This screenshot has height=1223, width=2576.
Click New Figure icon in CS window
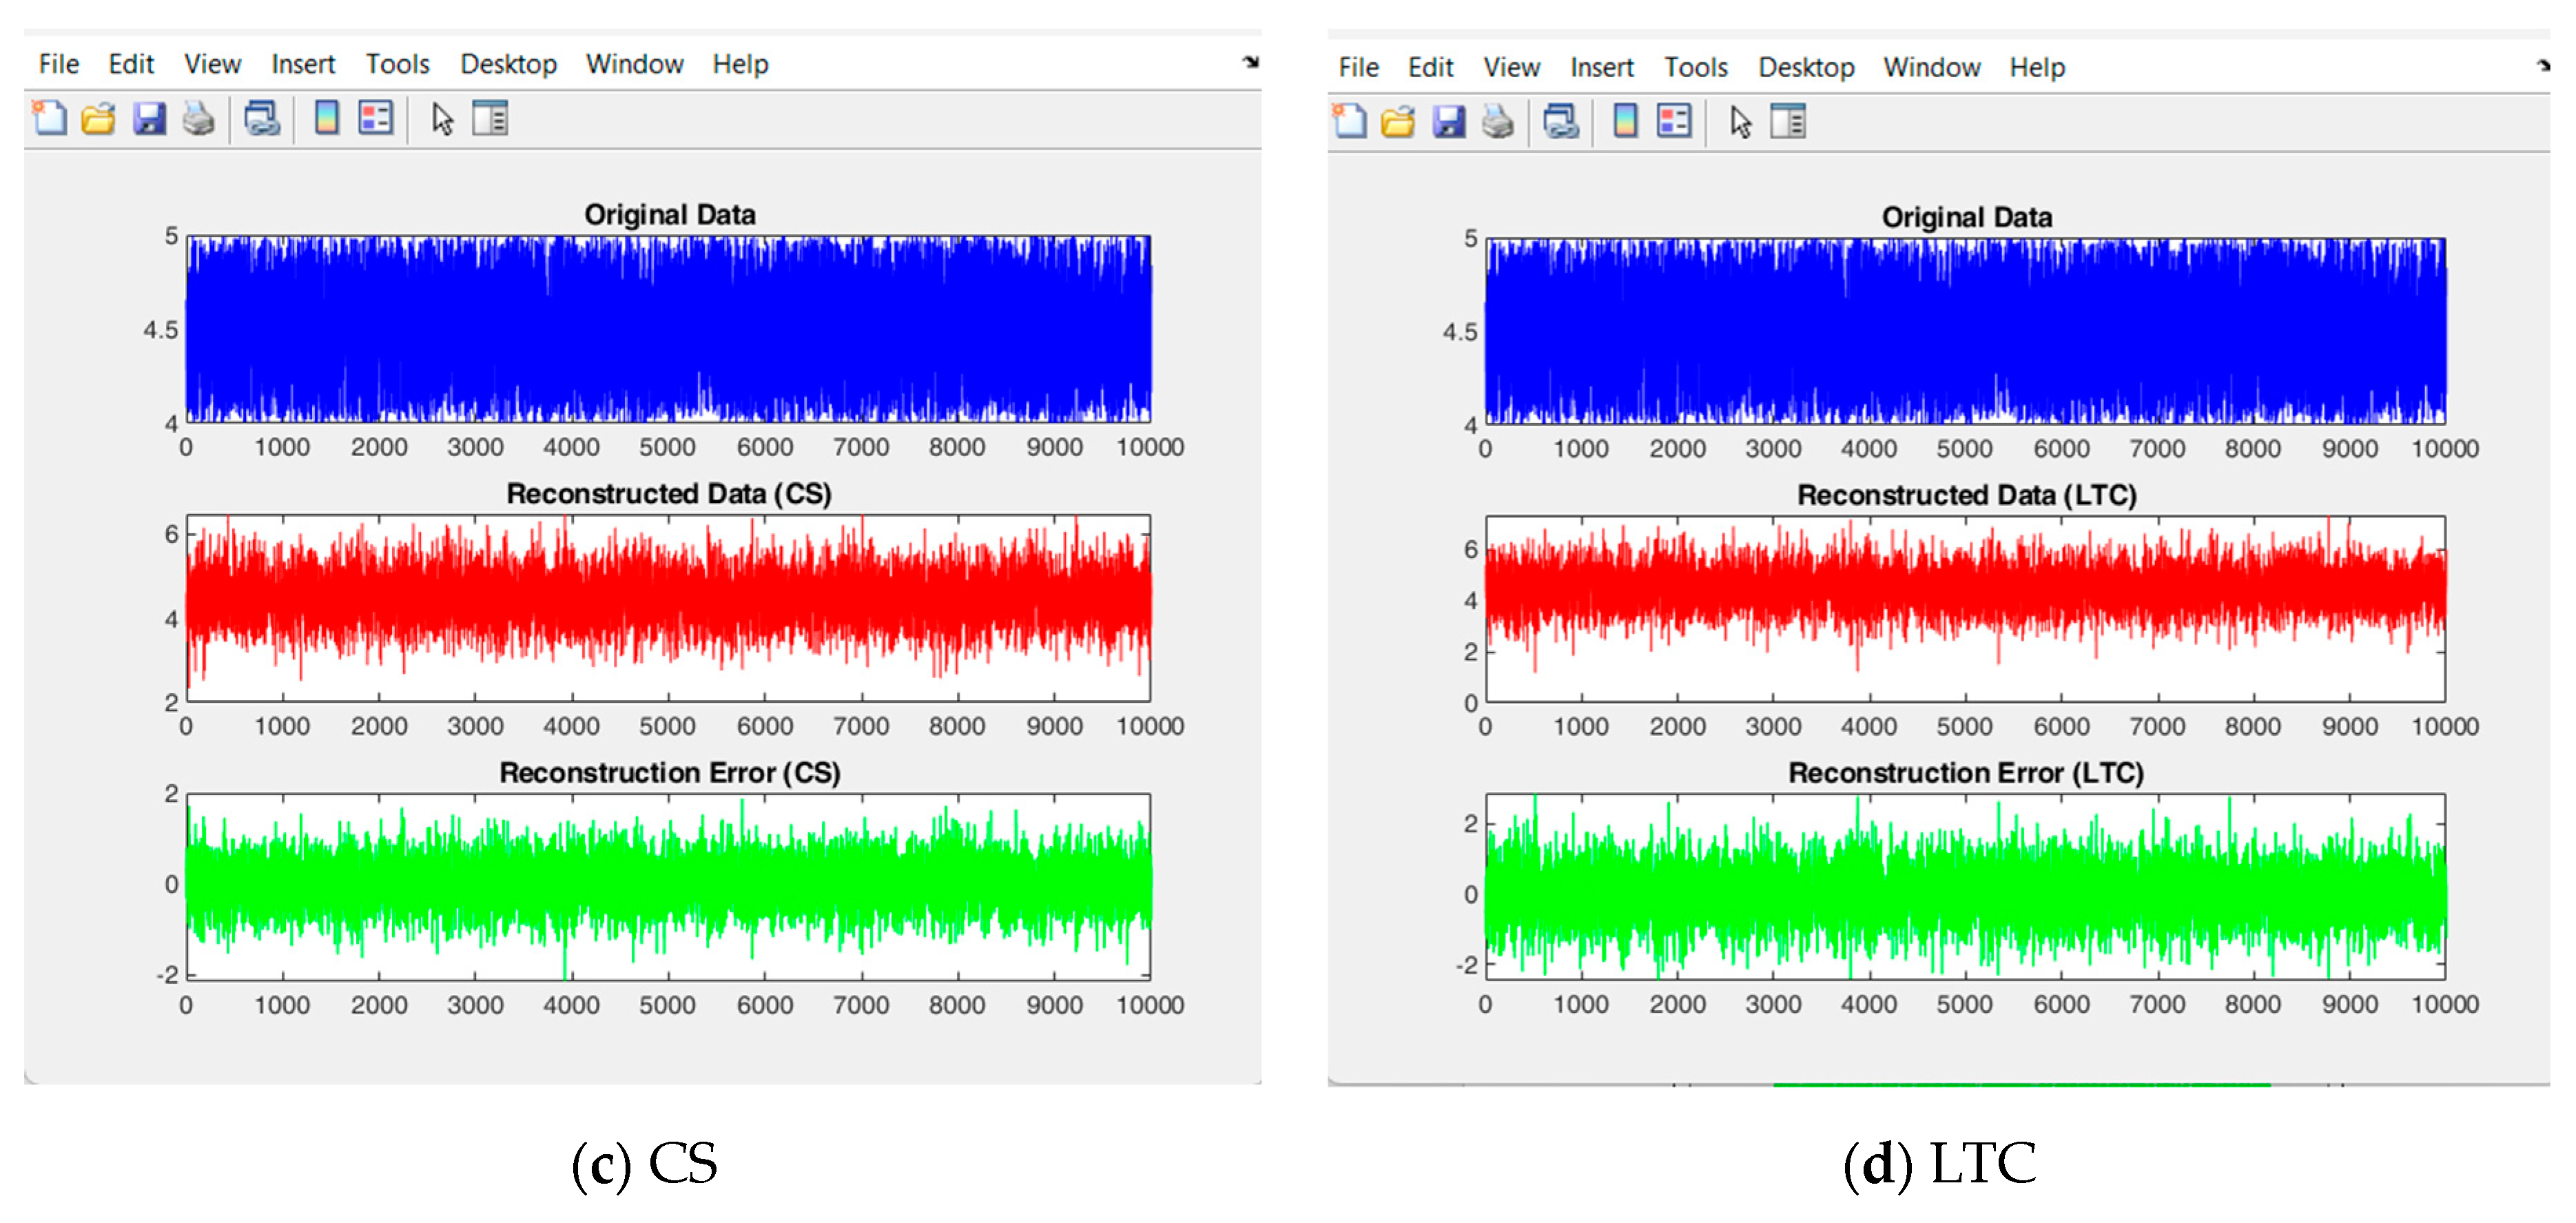click(49, 118)
